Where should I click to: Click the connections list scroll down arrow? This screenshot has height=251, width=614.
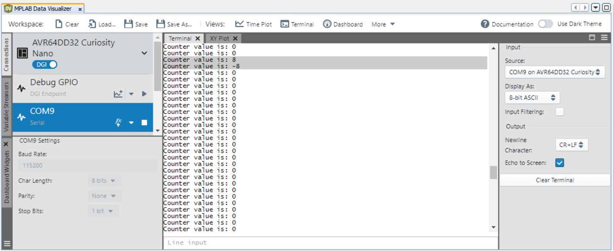(158, 130)
